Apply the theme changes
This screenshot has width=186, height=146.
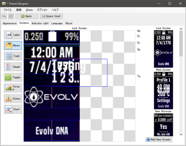27,16
